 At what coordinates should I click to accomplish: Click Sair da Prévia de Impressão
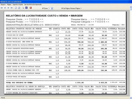(x=33, y=4)
